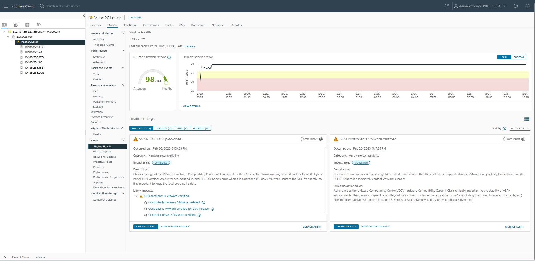Open the Networks tab
535x261 pixels.
218,25
